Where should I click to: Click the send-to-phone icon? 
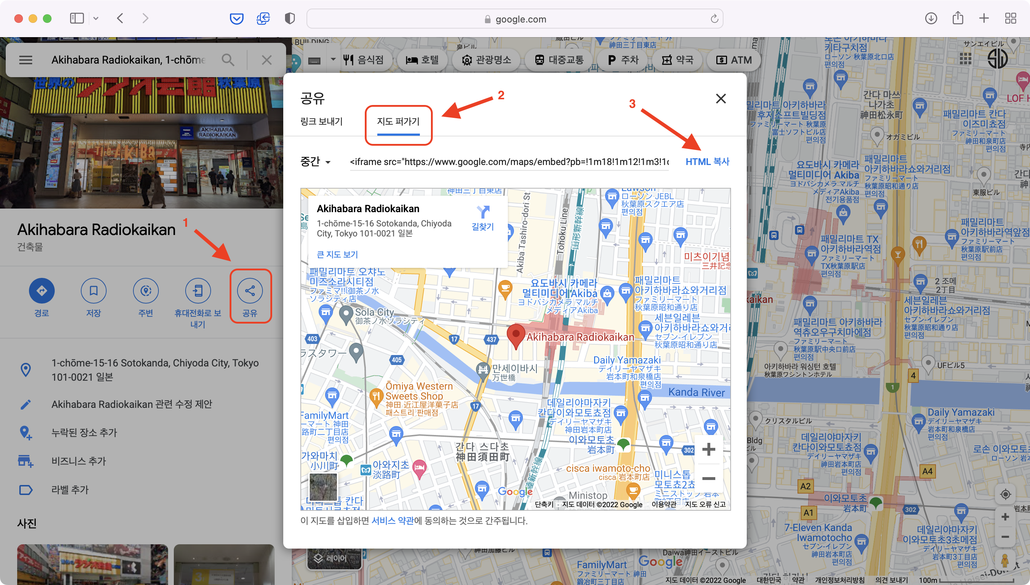coord(197,290)
